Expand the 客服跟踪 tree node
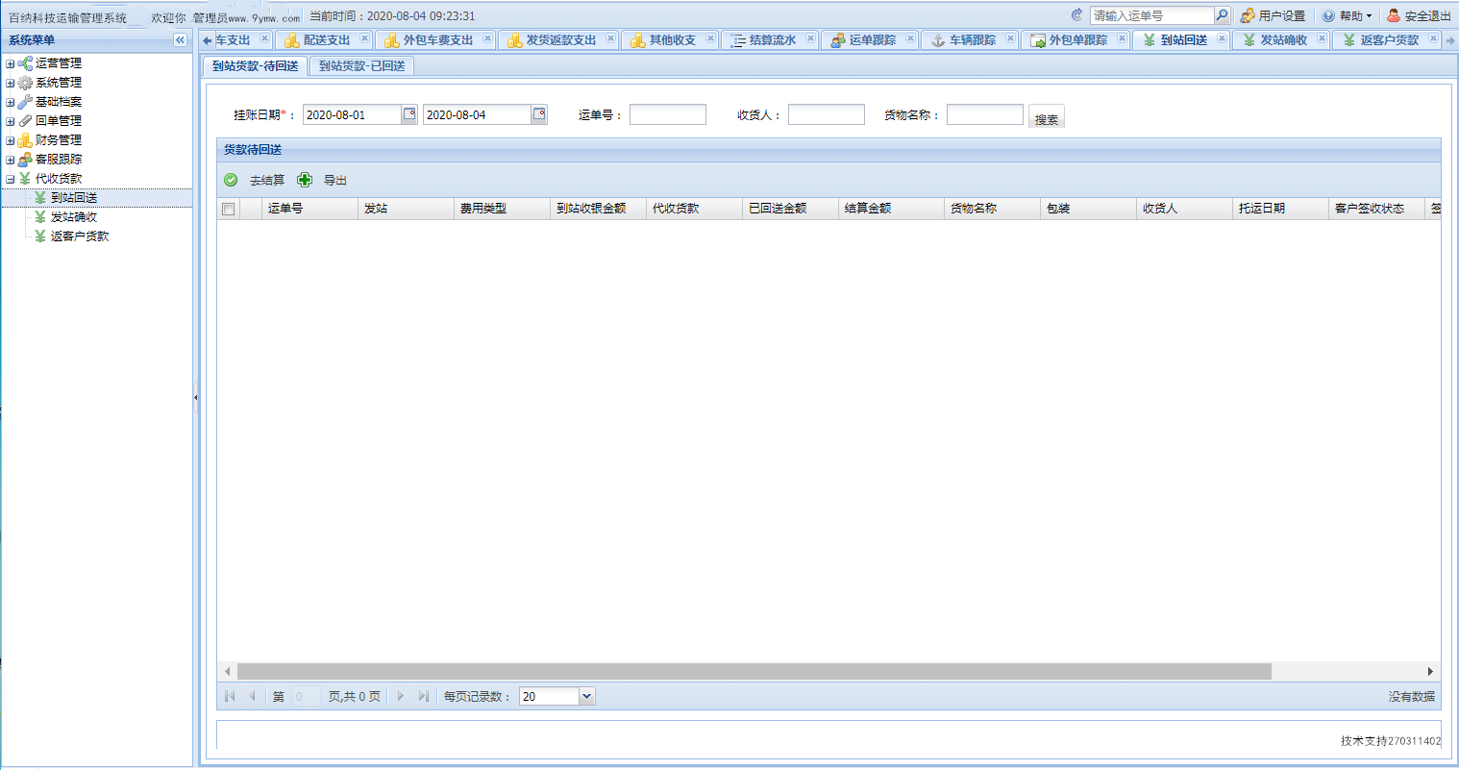This screenshot has width=1459, height=770. click(10, 160)
